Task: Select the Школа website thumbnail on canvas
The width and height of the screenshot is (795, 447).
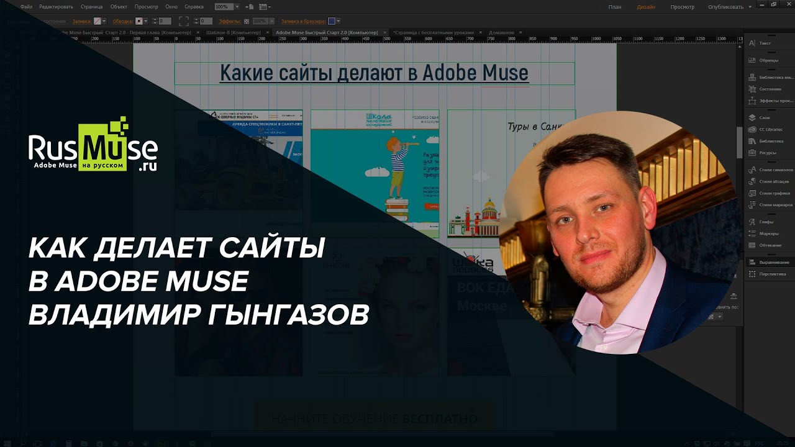Action: point(375,174)
